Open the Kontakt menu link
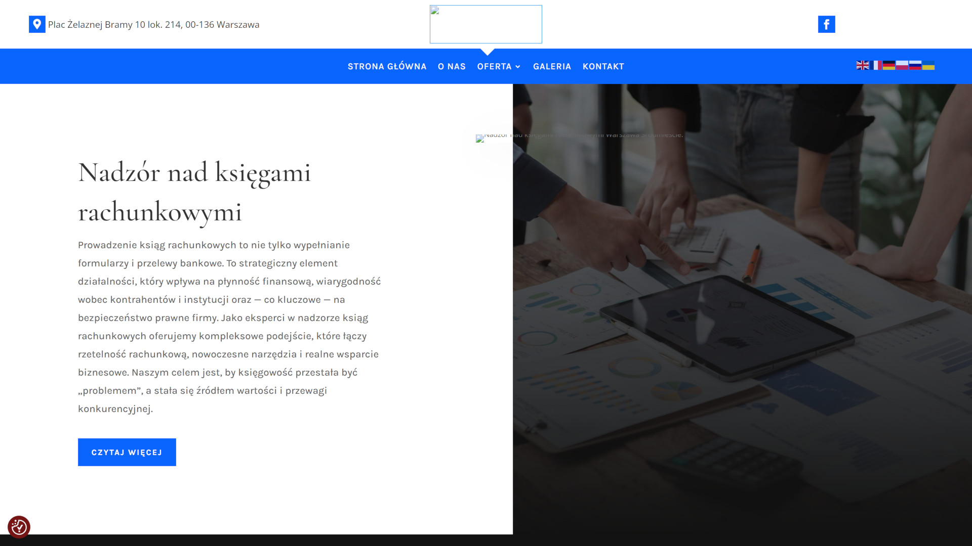 [x=603, y=66]
